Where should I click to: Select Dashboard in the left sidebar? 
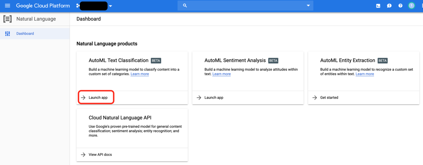pyautogui.click(x=25, y=33)
